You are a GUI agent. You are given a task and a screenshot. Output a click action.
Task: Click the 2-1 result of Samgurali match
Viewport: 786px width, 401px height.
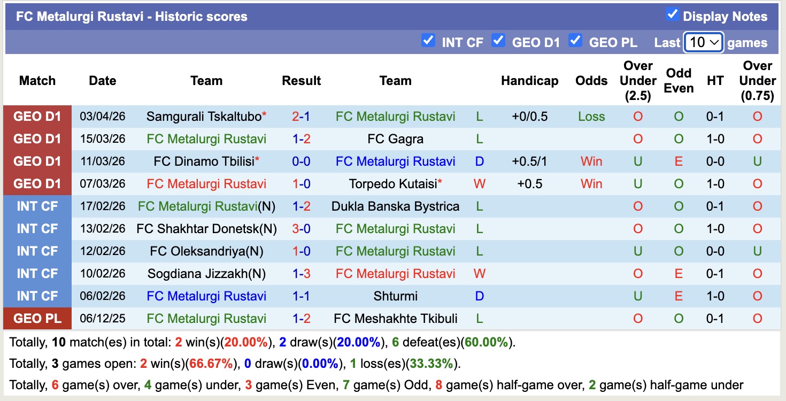click(301, 116)
